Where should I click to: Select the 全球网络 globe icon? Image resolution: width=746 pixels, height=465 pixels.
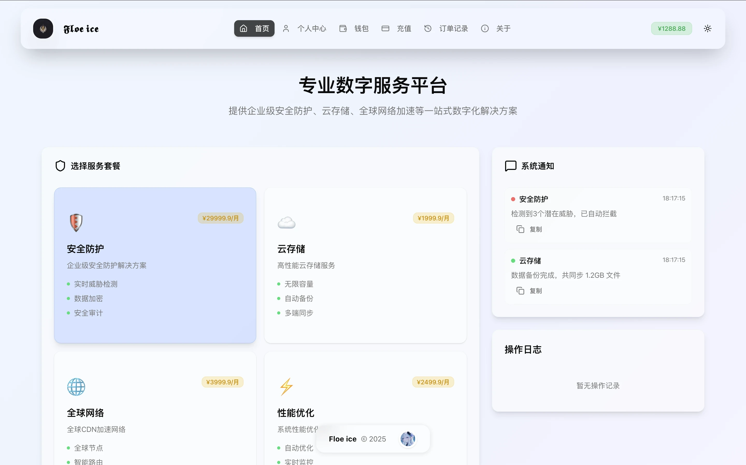(76, 387)
